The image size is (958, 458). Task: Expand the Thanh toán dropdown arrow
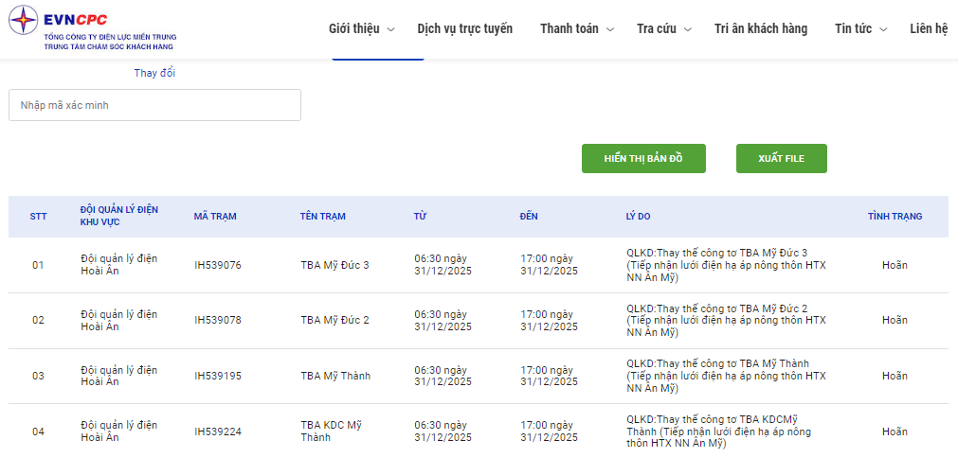pos(610,29)
